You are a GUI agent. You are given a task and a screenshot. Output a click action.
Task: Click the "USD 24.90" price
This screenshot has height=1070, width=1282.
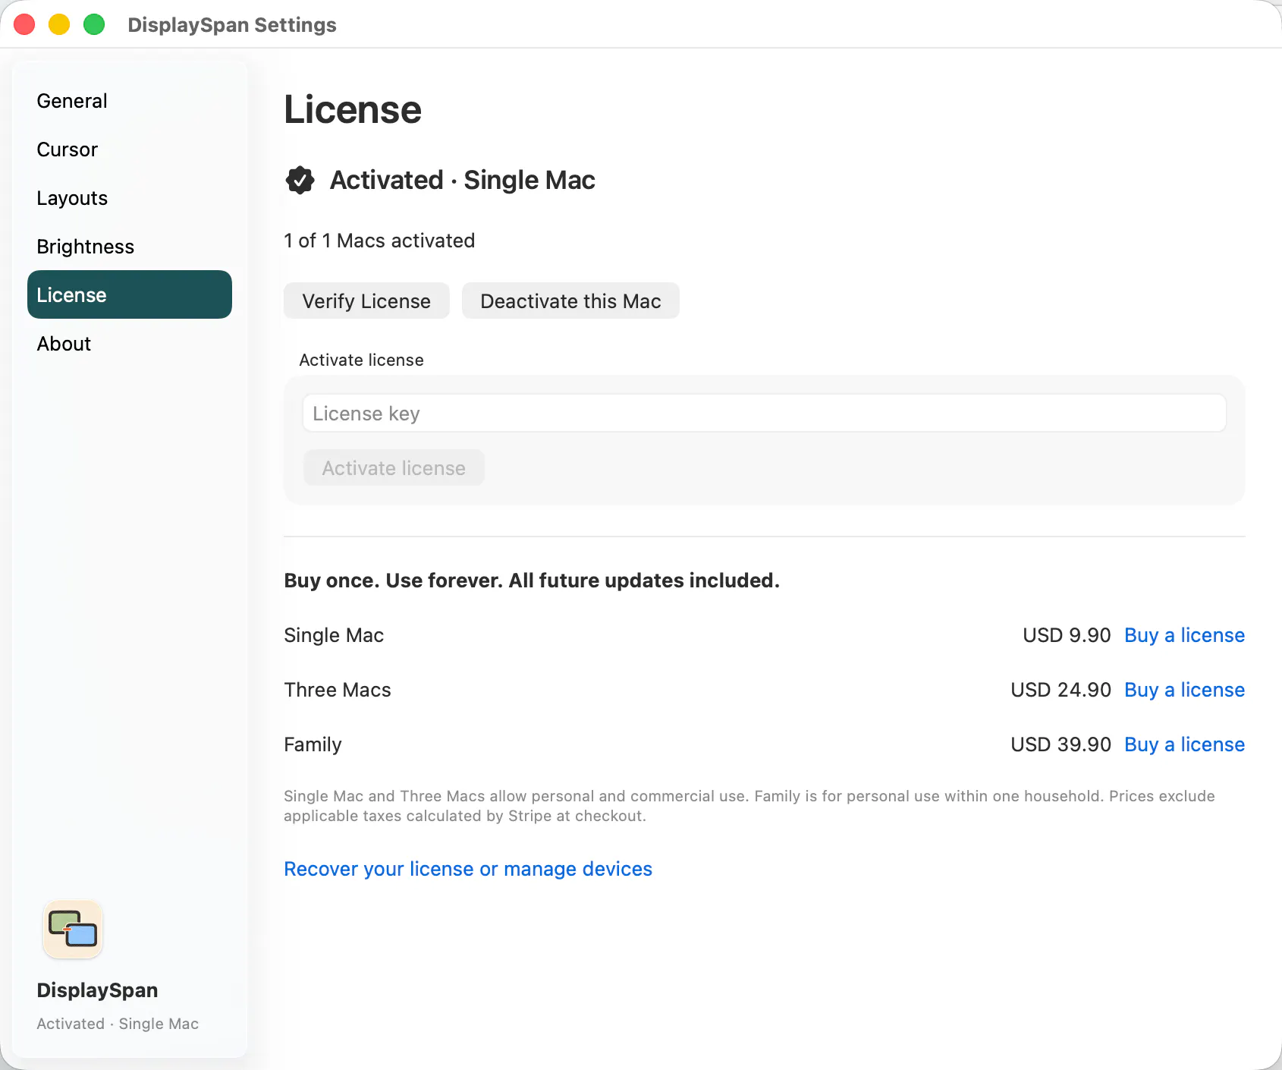1060,690
